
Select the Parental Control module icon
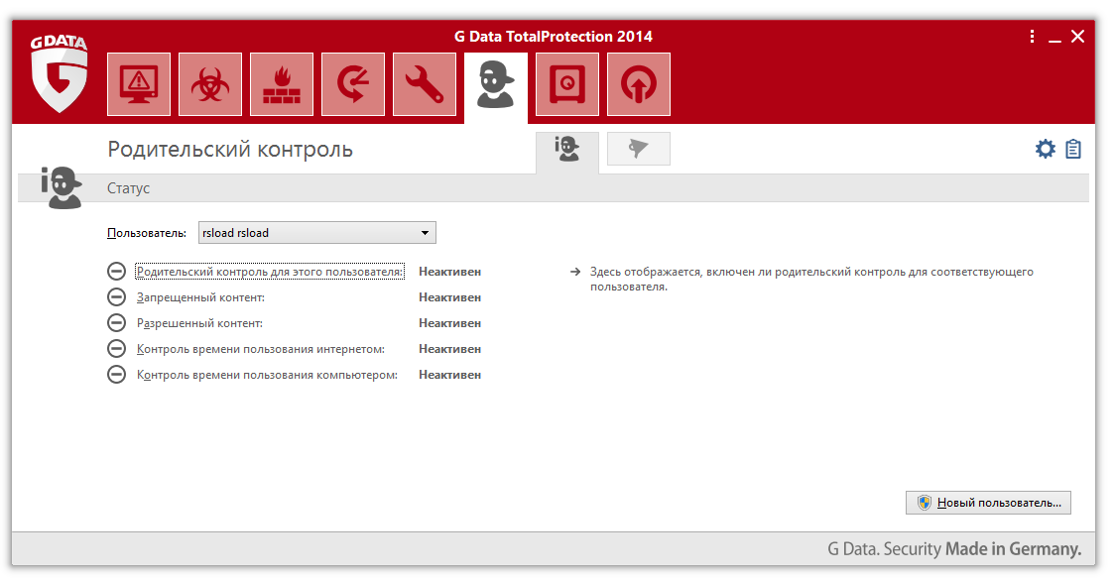pyautogui.click(x=496, y=85)
